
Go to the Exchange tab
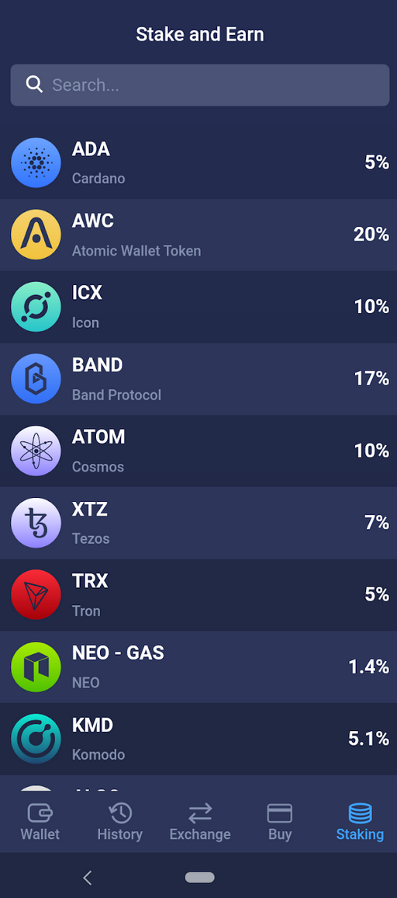click(200, 821)
